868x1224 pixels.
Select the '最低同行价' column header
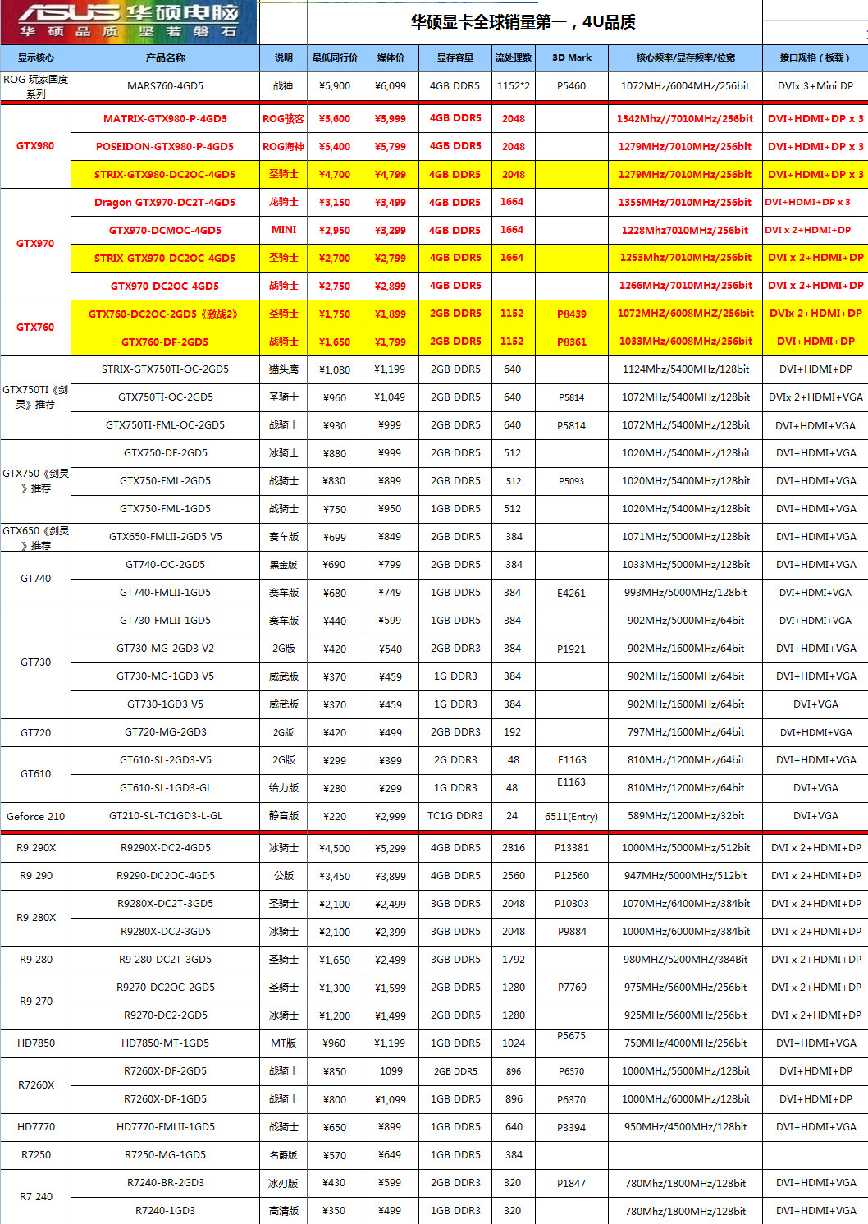point(335,57)
